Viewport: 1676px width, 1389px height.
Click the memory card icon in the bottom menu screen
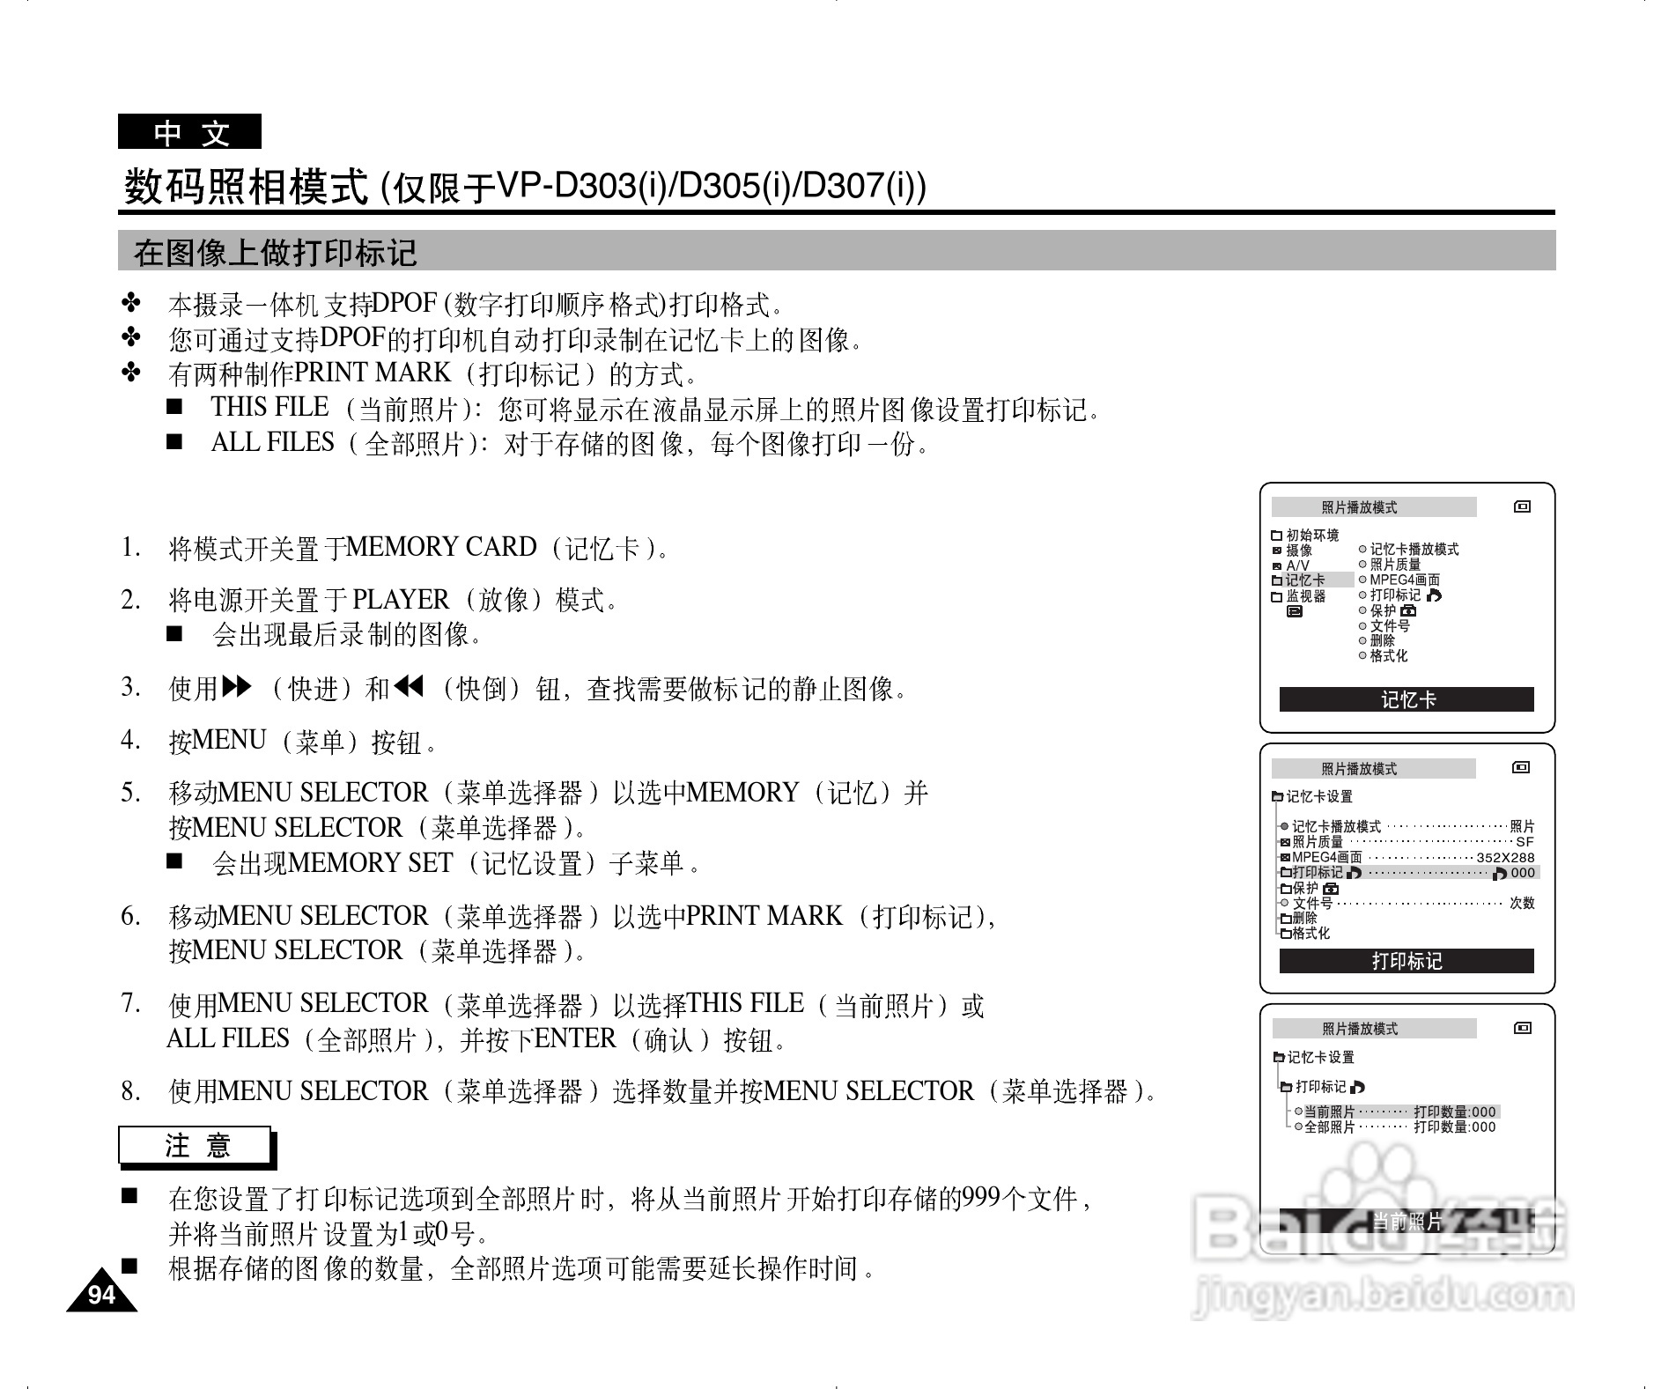(1522, 1028)
